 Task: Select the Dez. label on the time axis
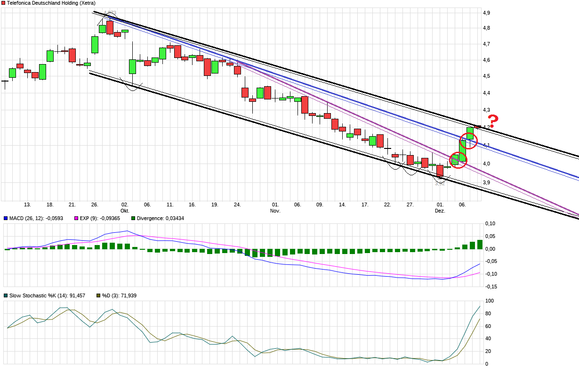point(439,211)
